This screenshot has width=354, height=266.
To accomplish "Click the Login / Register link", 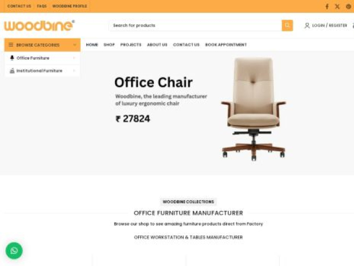I will 330,25.
